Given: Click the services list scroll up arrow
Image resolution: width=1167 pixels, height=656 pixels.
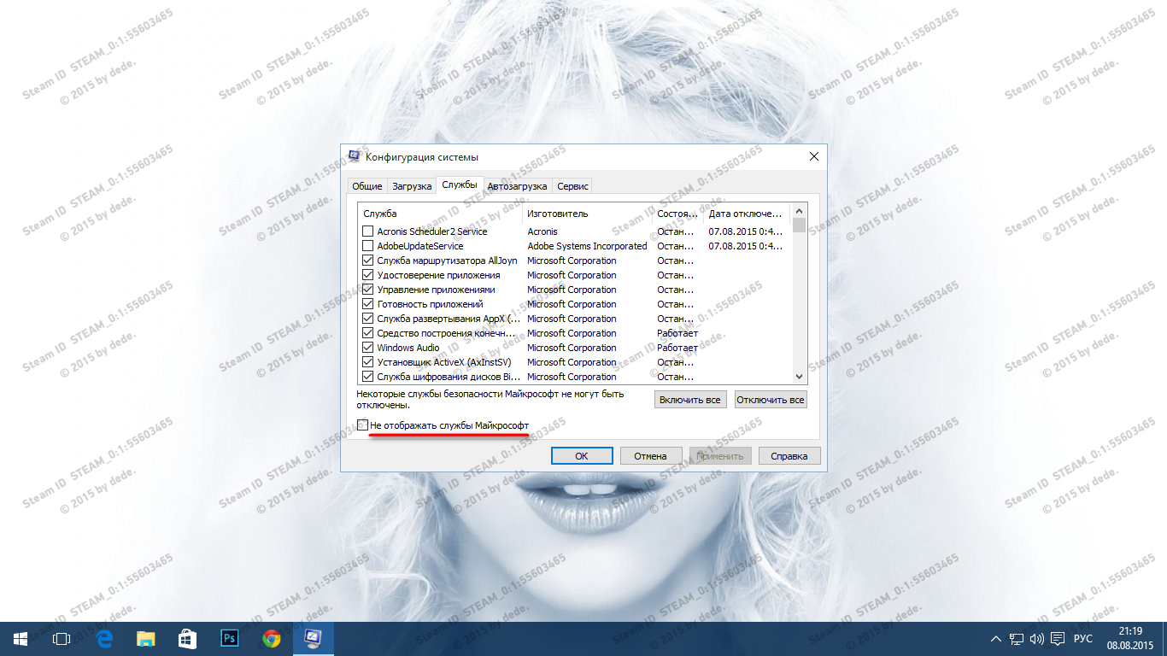Looking at the screenshot, I should click(x=799, y=211).
